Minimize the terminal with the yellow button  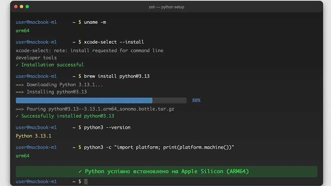[22, 6]
